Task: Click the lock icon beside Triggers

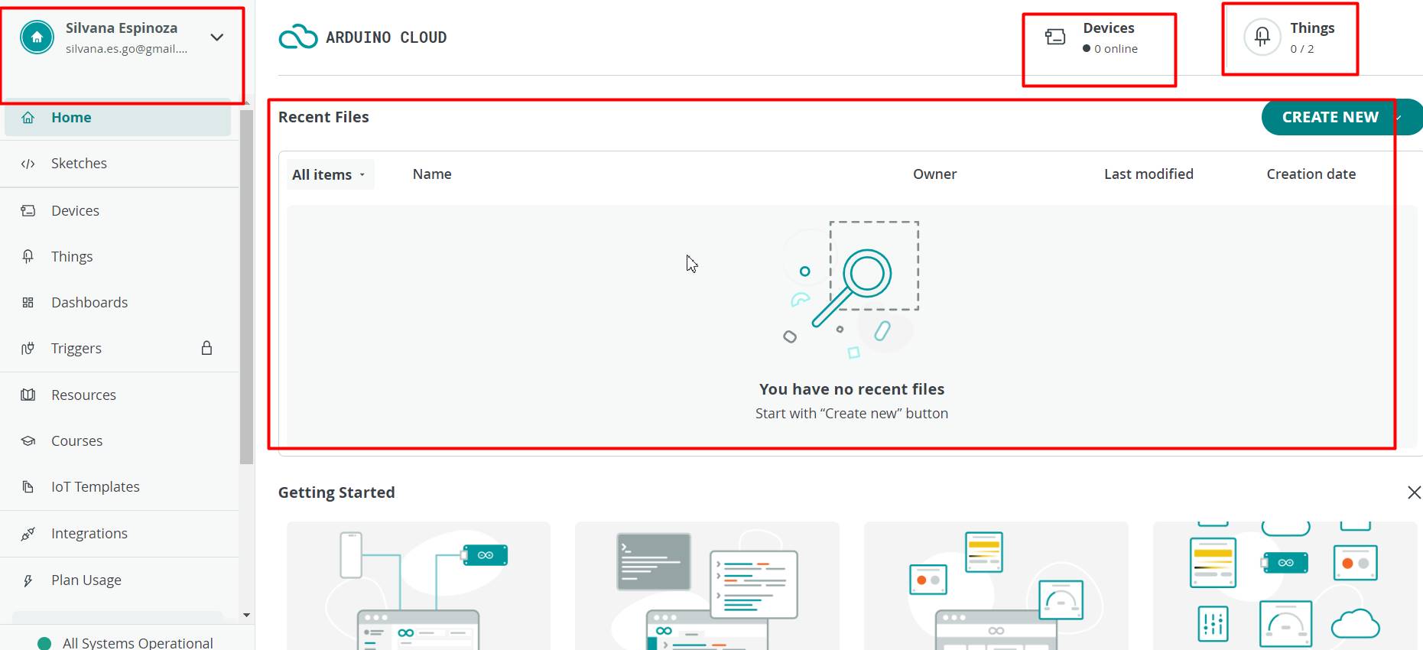Action: point(206,348)
